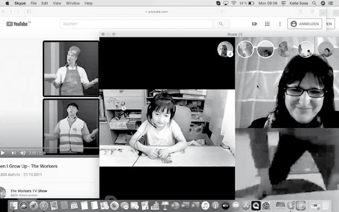
Task: Click the YouTube search magnifier button
Action: pyautogui.click(x=221, y=24)
